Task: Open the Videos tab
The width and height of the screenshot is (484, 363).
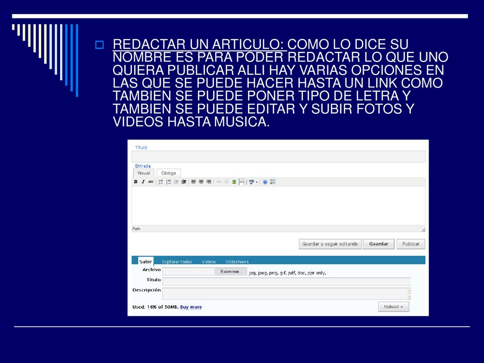Action: click(208, 262)
